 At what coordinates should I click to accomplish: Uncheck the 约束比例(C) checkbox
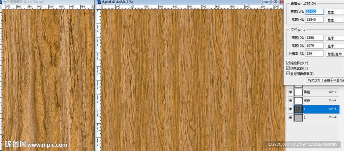[x=288, y=68]
